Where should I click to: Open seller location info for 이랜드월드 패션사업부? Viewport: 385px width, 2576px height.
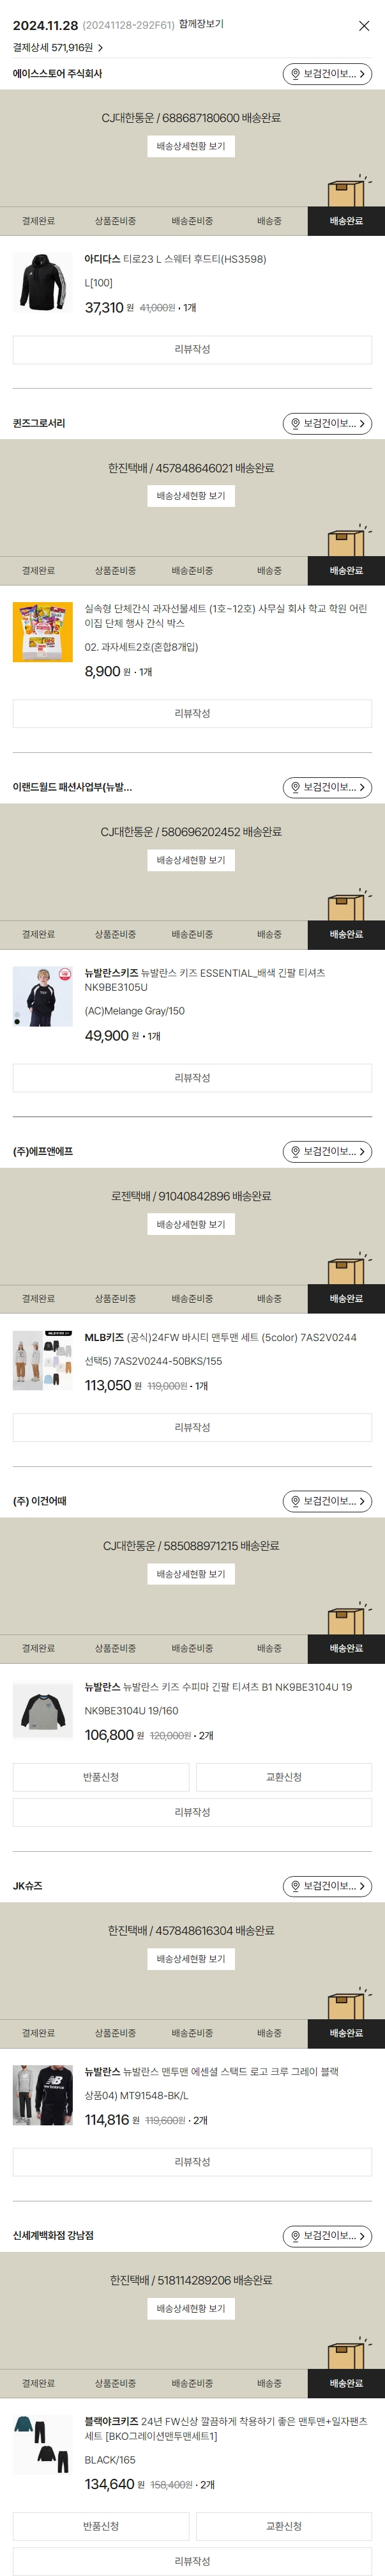pyautogui.click(x=327, y=788)
